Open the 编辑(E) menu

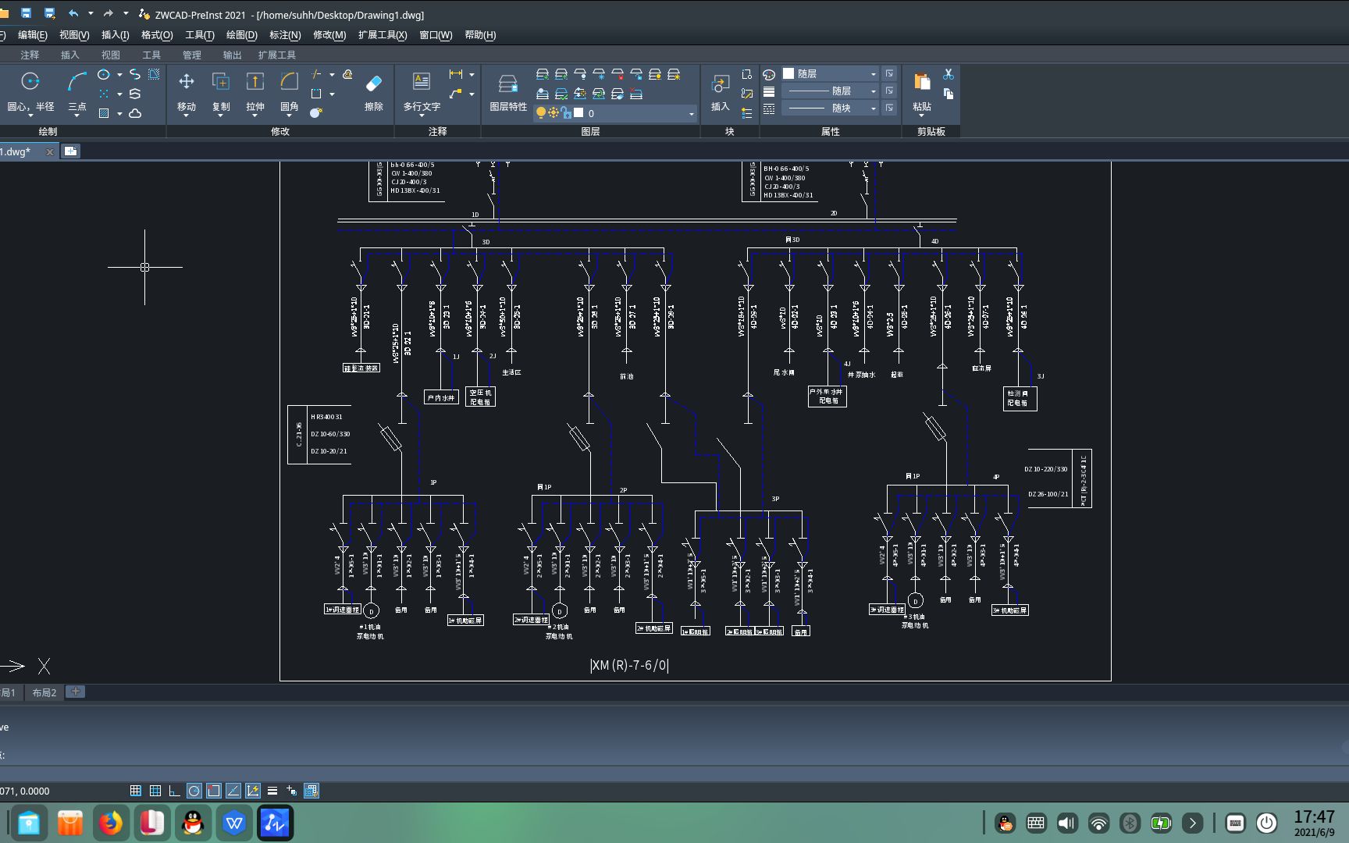pos(33,35)
